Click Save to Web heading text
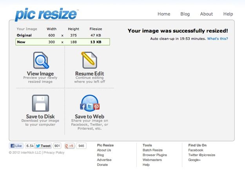The width and height of the screenshot is (245, 172). (89, 116)
